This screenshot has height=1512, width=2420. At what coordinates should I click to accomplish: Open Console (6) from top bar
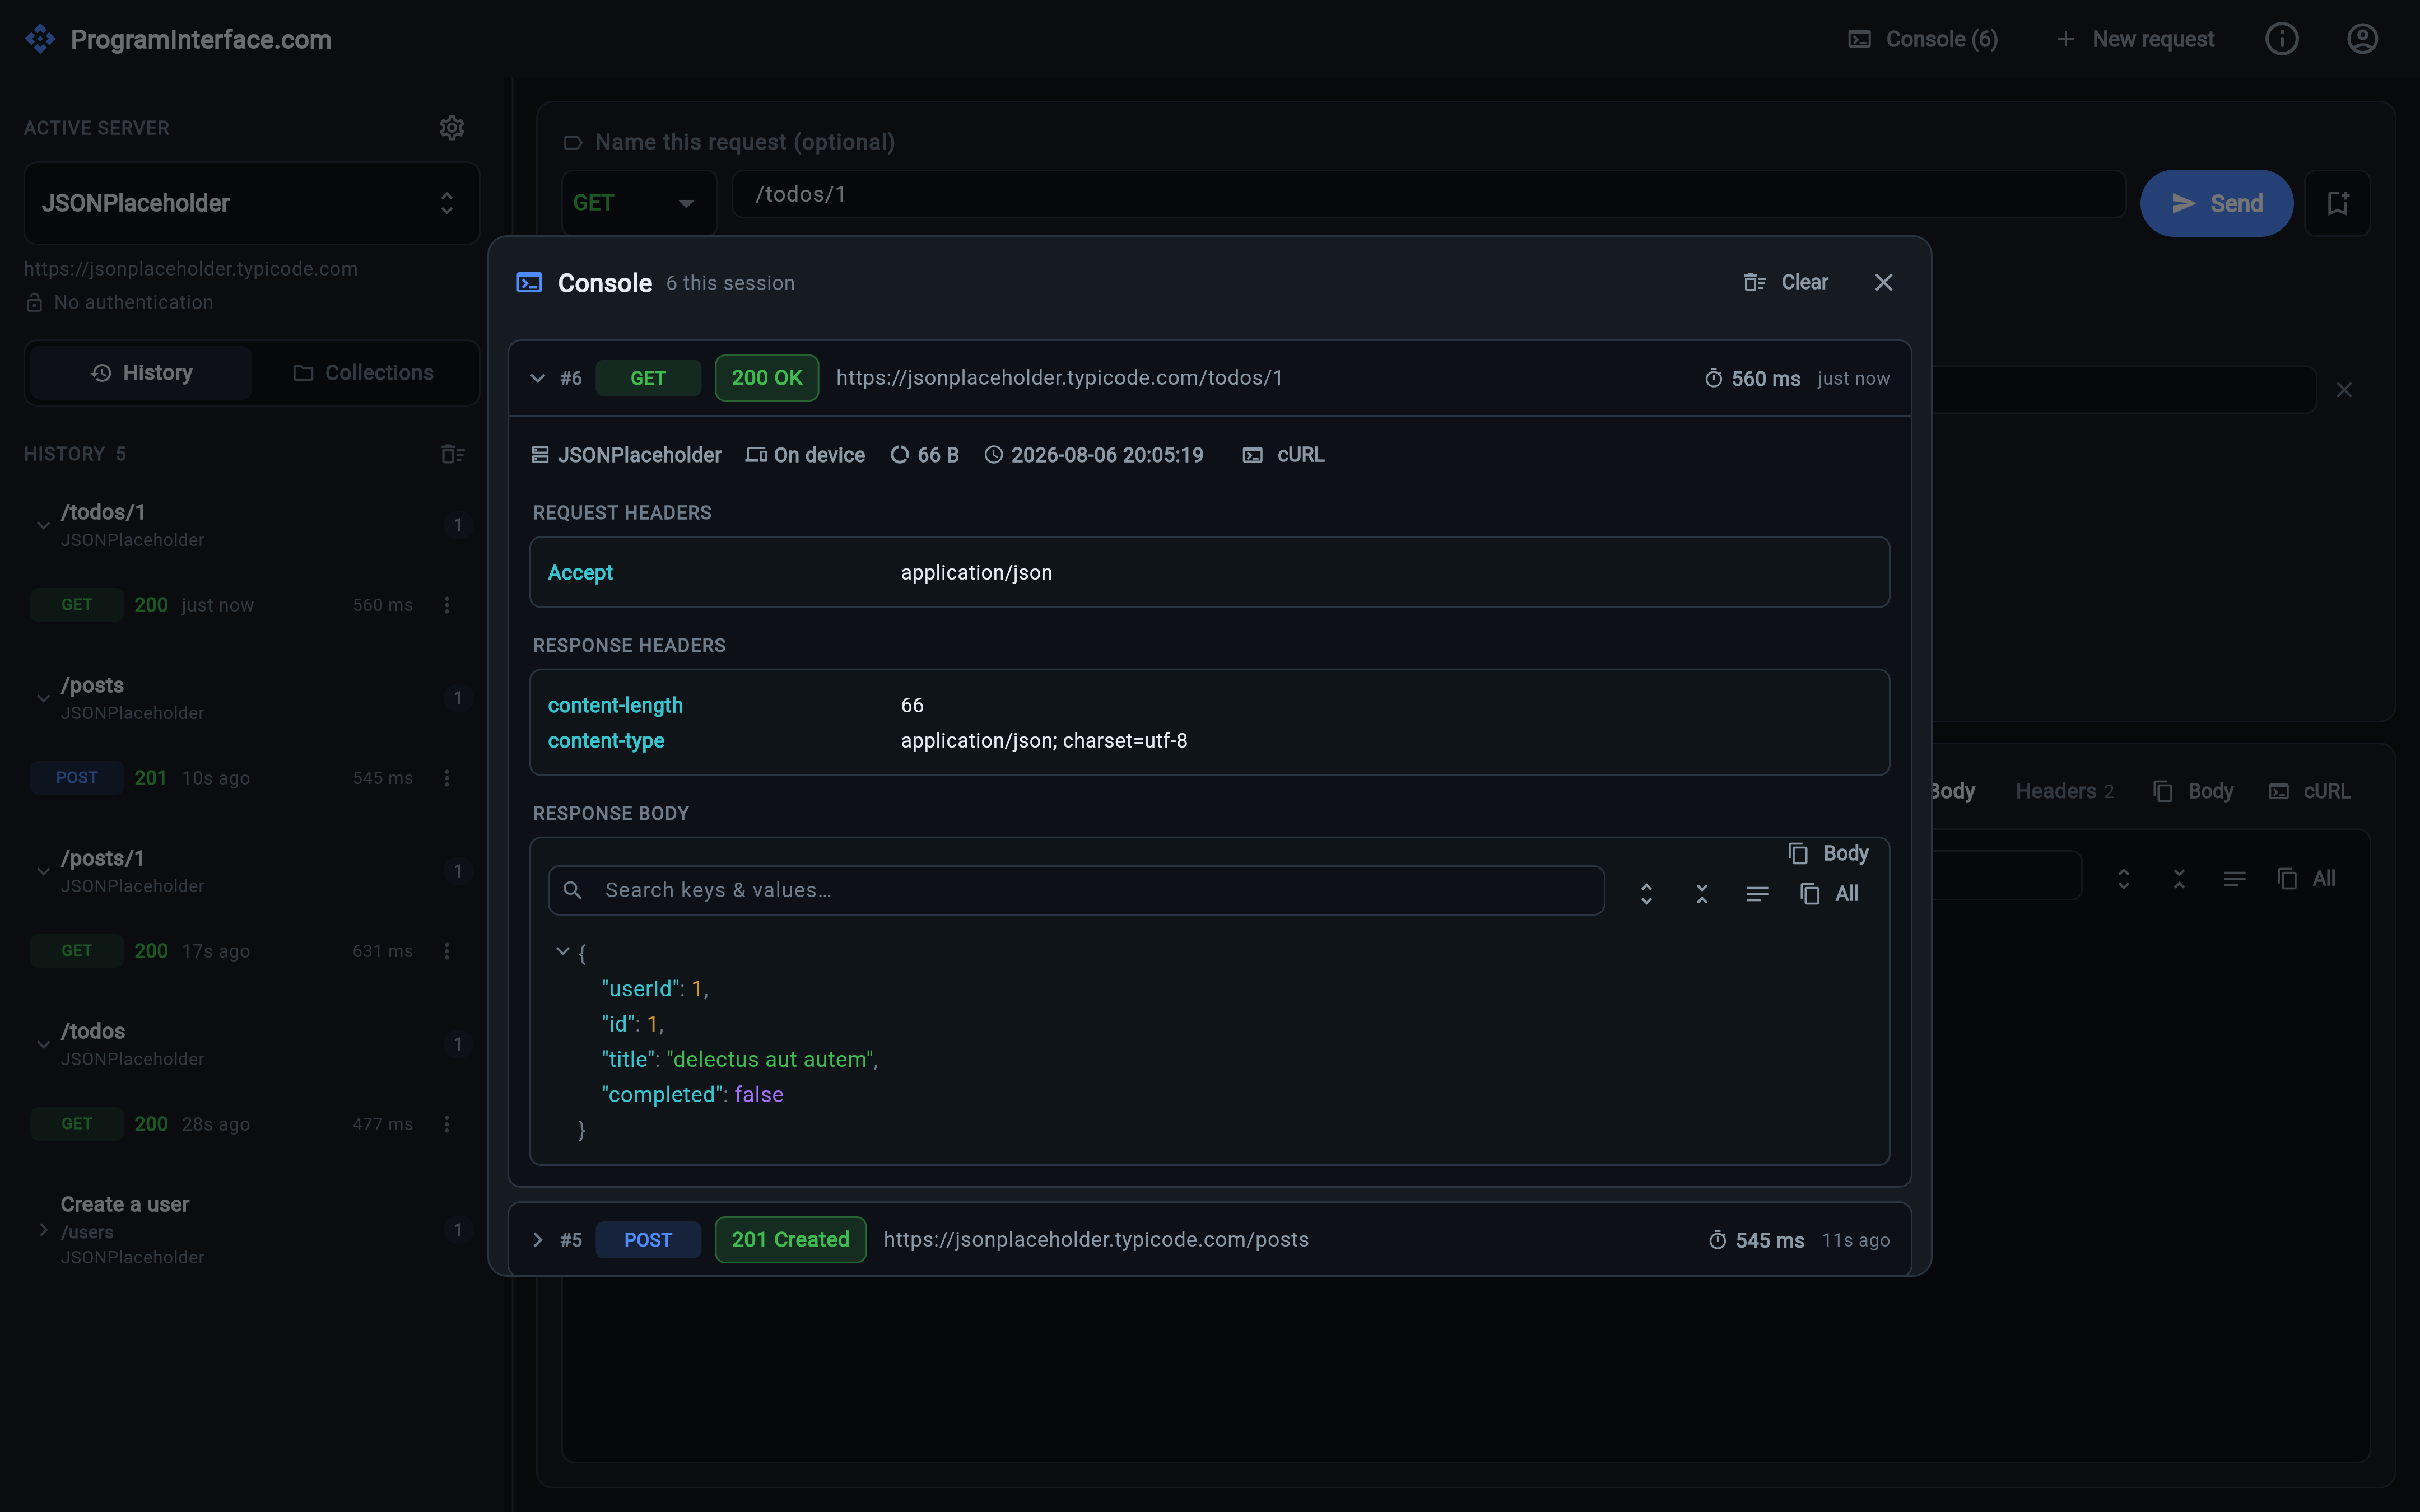[1922, 39]
